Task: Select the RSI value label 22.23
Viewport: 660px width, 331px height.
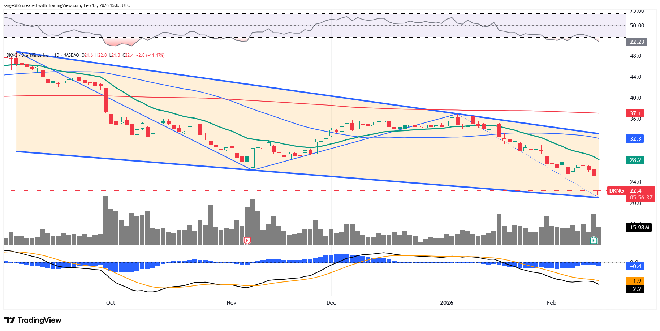Action: click(x=637, y=42)
